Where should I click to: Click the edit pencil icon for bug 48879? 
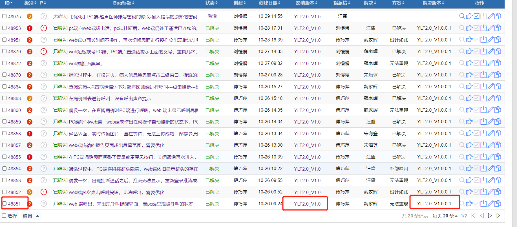pos(491,51)
